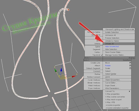Click the yellow XY plane gizmo square
This screenshot has height=111, width=139.
tap(62, 77)
